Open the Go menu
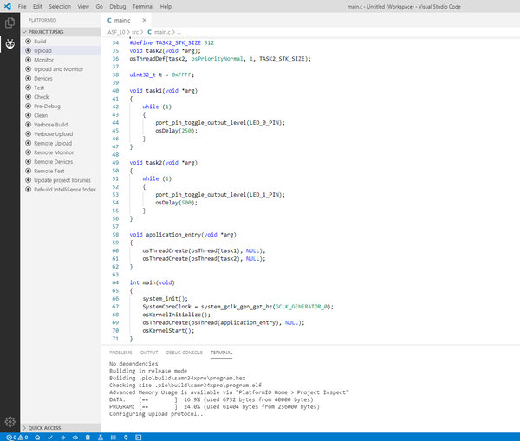Viewport: 520px width, 441px height. click(x=99, y=6)
